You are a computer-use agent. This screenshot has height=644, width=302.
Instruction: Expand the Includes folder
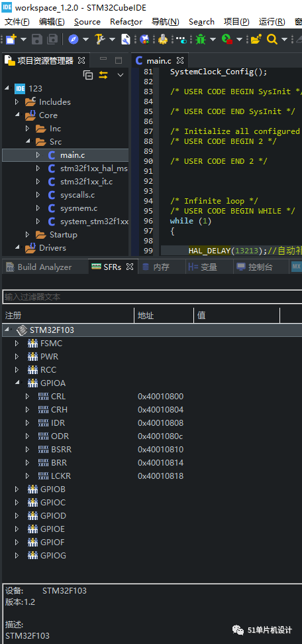pyautogui.click(x=17, y=102)
